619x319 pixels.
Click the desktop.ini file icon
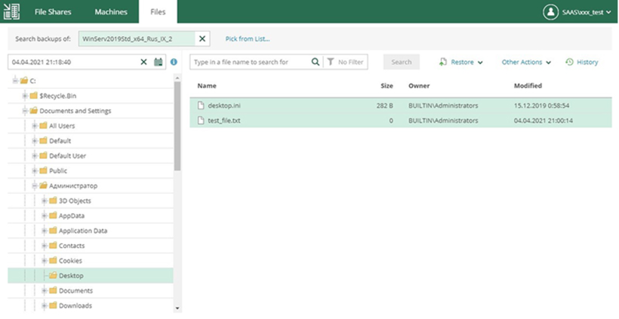(201, 106)
